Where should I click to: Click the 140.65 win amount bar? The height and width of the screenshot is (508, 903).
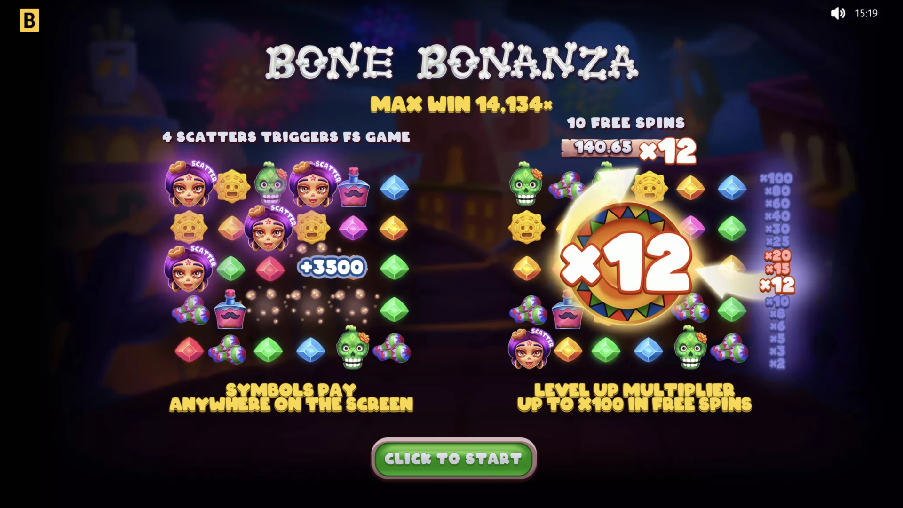coord(603,148)
